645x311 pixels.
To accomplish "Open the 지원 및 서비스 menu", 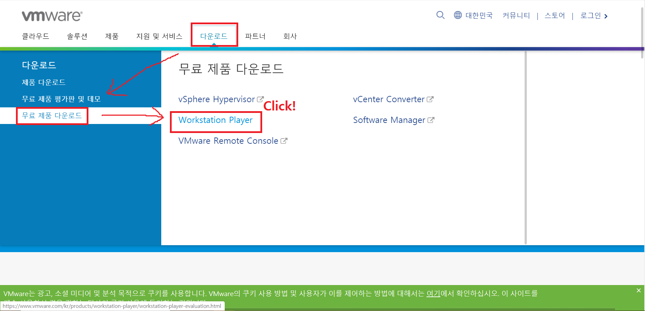I will tap(159, 36).
